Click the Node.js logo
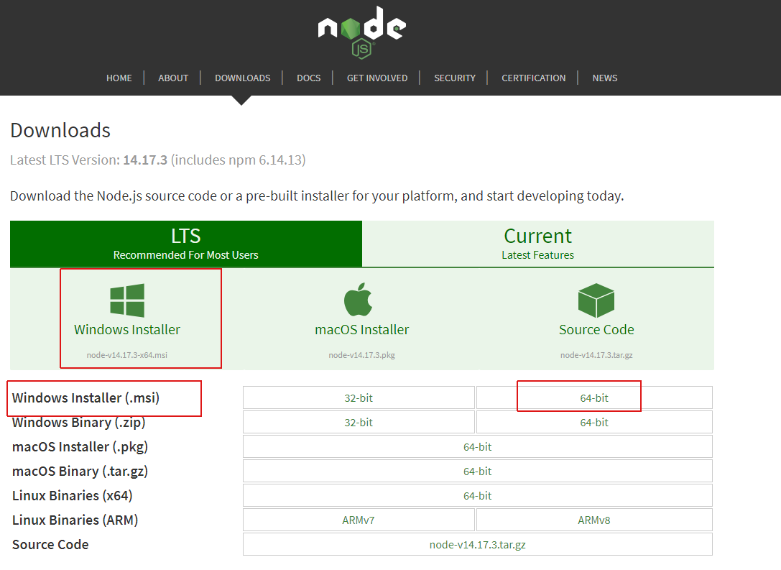781x570 pixels. (x=362, y=32)
